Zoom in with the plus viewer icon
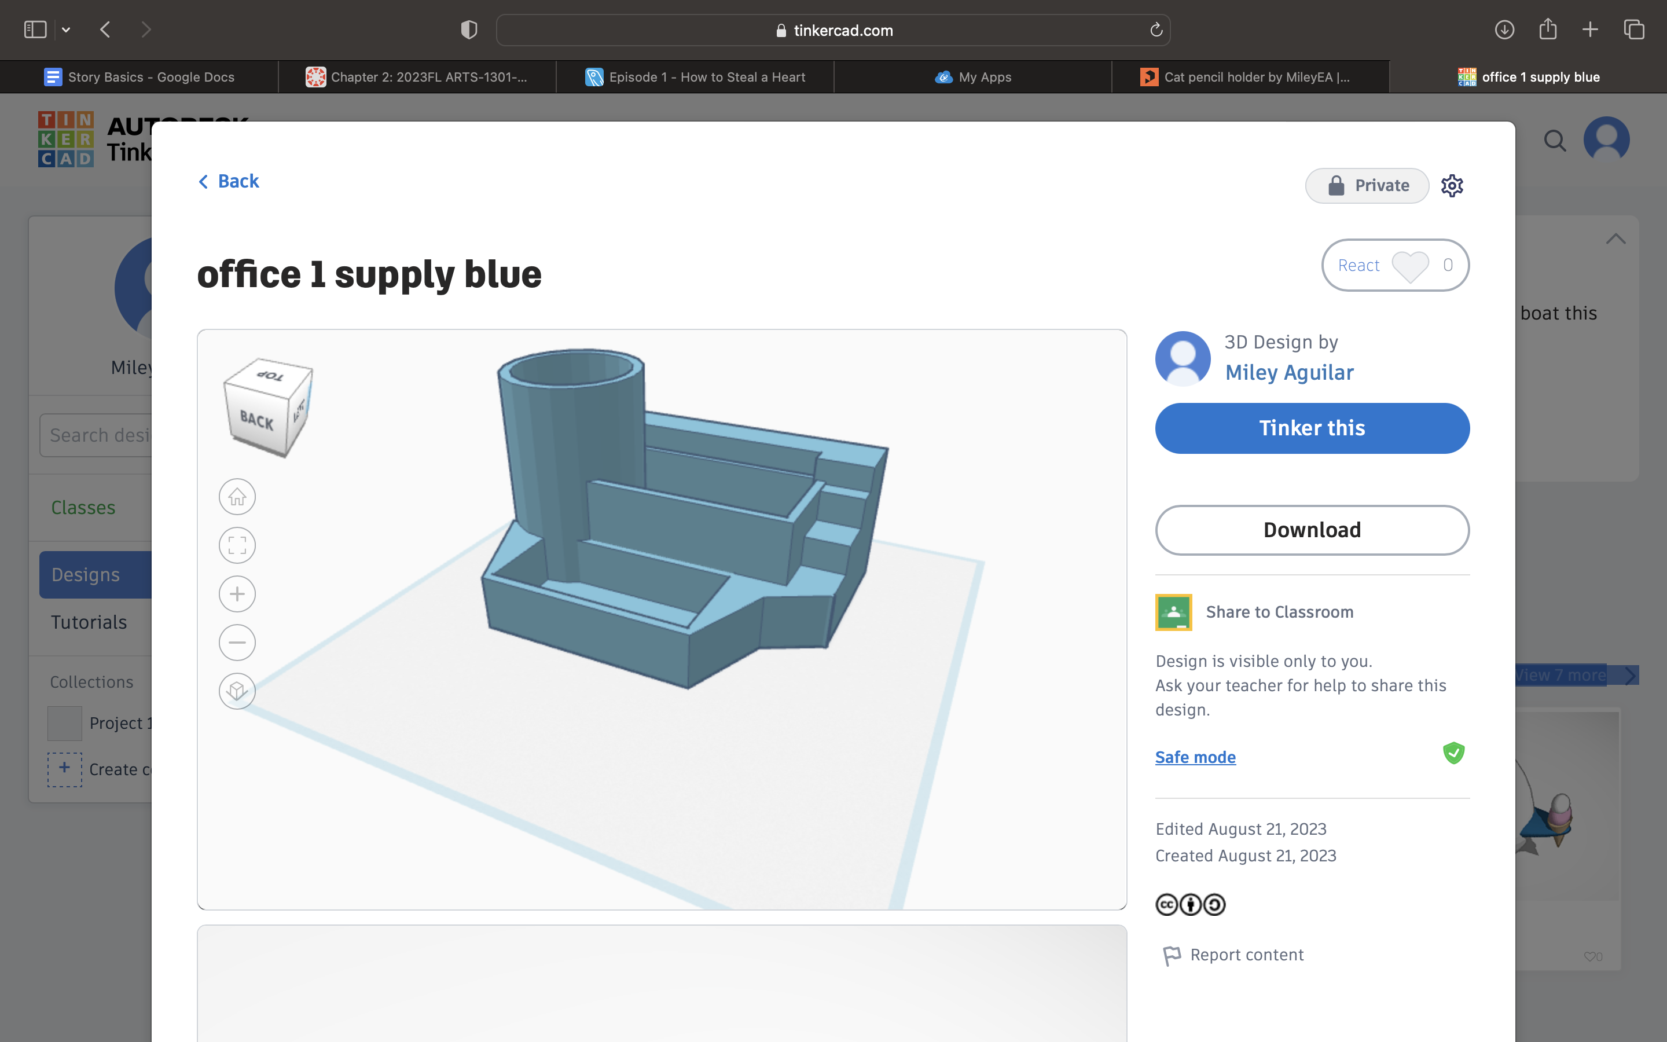This screenshot has width=1667, height=1042. (x=237, y=594)
